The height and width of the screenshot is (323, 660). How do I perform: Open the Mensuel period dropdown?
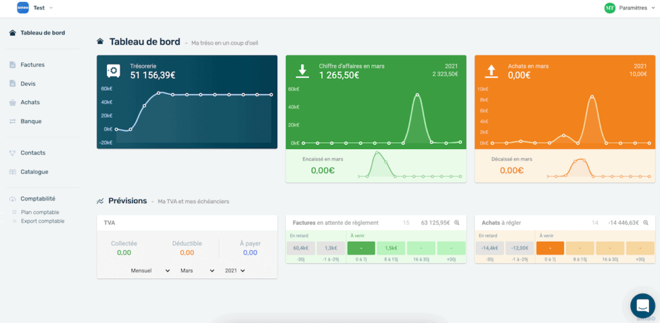coord(150,271)
